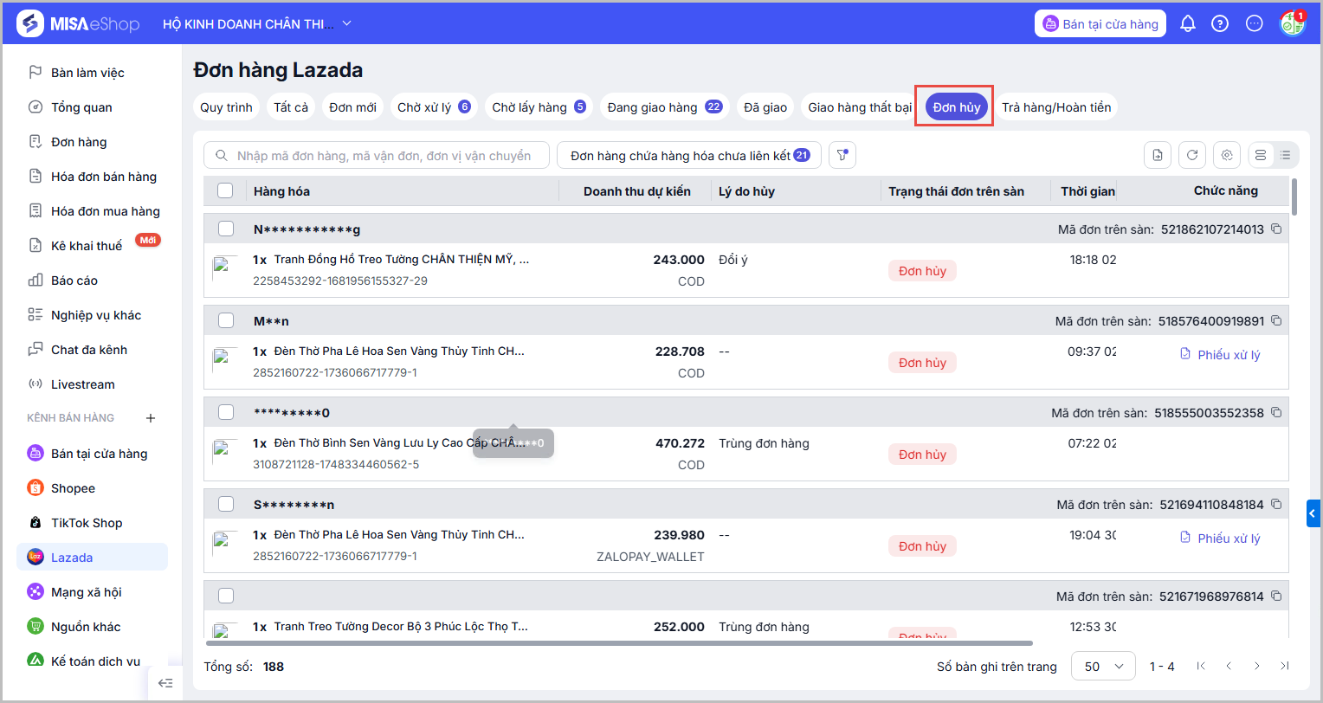The width and height of the screenshot is (1323, 703).
Task: Add a sales channel with the plus icon
Action: tap(151, 418)
